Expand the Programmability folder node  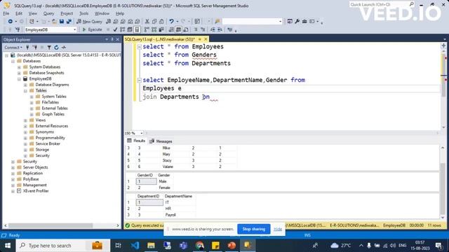tap(25, 138)
